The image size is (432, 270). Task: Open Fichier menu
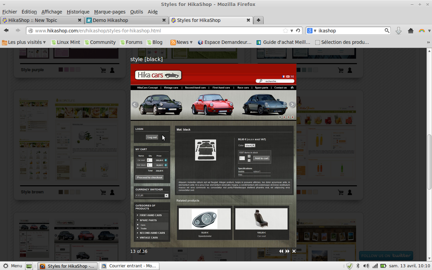click(9, 12)
